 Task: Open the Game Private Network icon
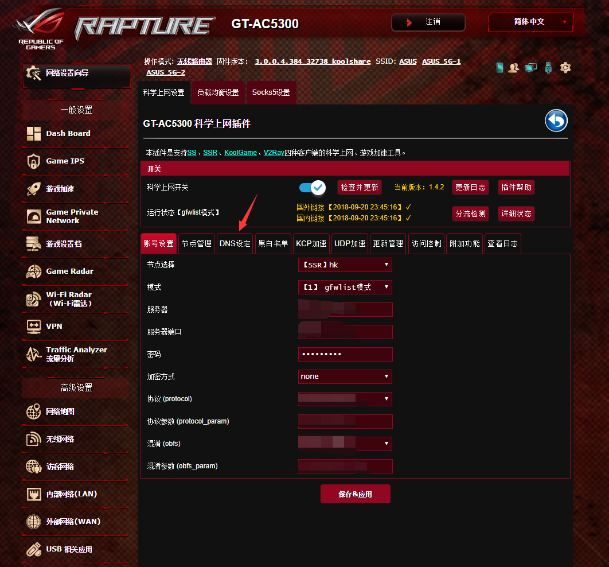coord(33,216)
